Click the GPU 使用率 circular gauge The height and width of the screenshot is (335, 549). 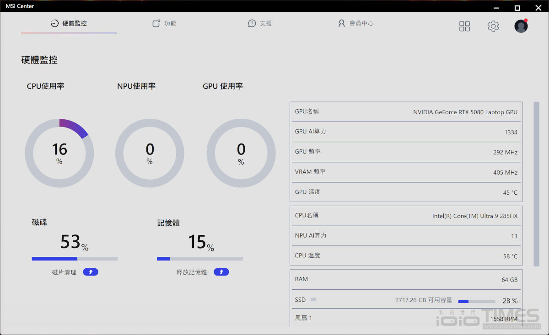(241, 153)
